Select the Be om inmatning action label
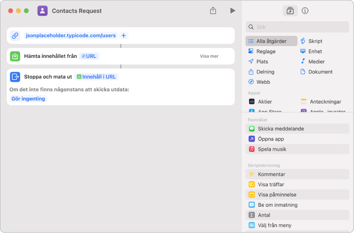This screenshot has height=233, width=354. 278,205
